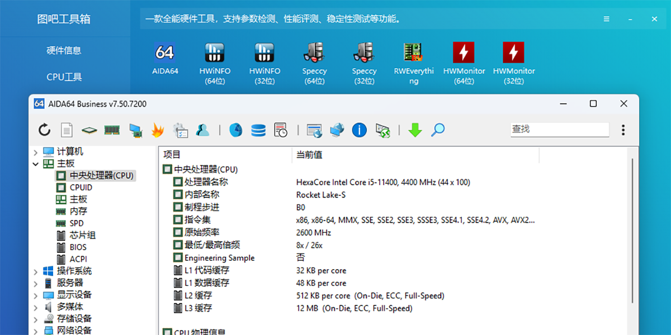Click the green download arrow icon
The width and height of the screenshot is (671, 335).
click(414, 130)
